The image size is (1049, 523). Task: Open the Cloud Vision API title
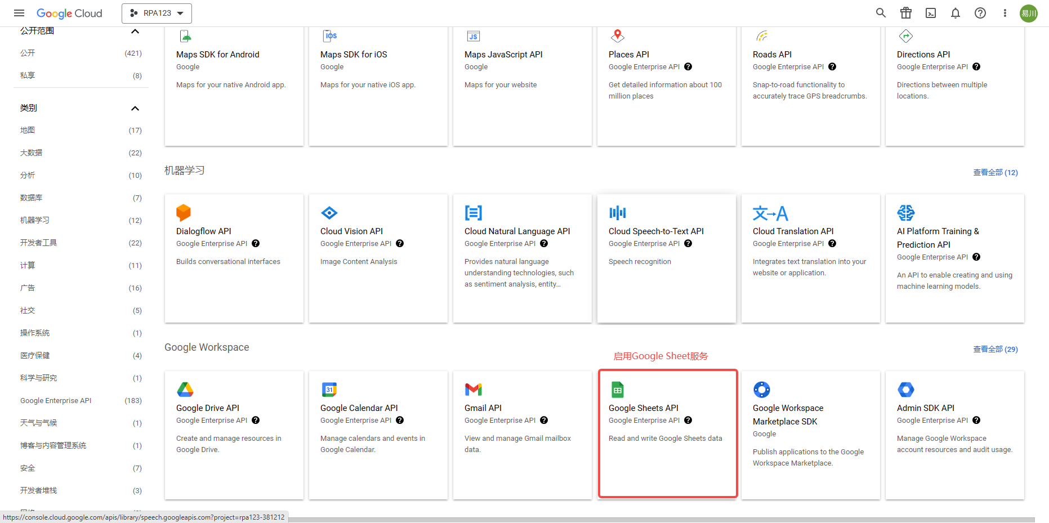[x=351, y=231]
